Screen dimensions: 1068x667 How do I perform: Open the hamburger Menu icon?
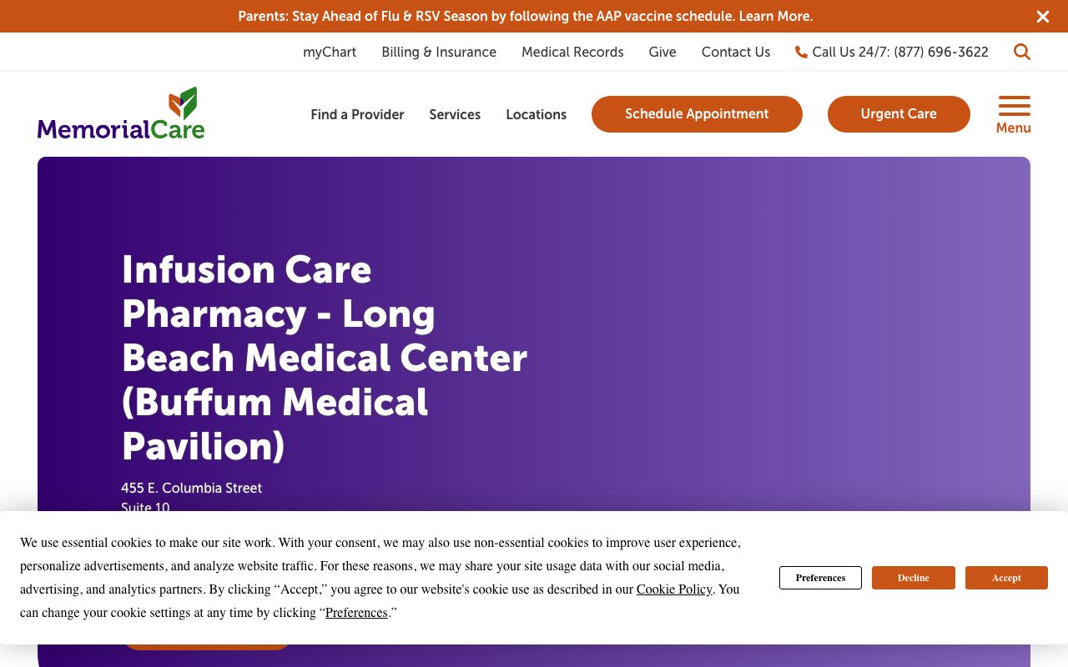click(1013, 106)
